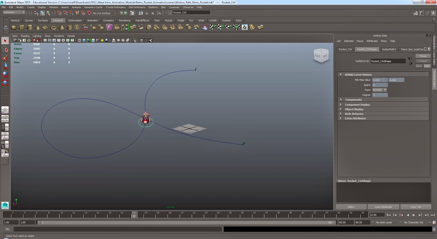Click the Select button at panel bottom

351,207
